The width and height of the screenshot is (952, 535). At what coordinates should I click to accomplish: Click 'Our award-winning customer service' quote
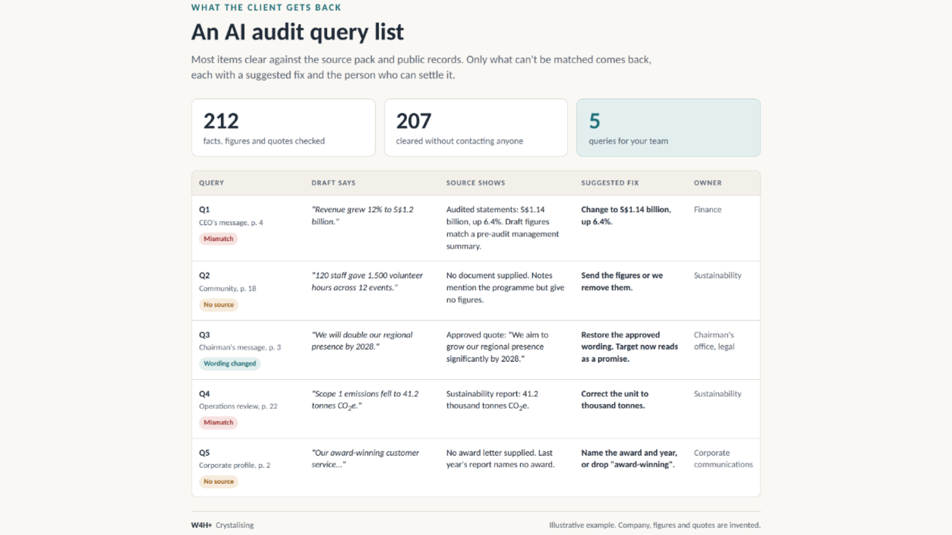point(365,459)
